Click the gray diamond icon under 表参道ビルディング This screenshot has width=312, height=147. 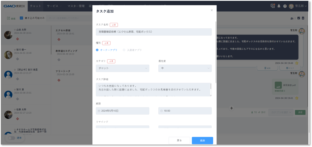(x=59, y=60)
